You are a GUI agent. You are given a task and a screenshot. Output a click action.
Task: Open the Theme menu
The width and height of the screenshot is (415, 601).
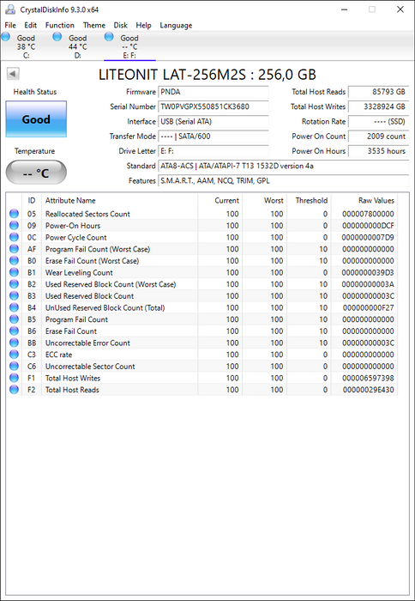click(94, 25)
